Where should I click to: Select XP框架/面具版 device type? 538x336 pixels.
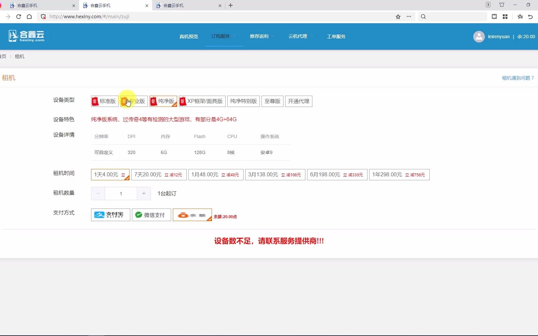(202, 101)
